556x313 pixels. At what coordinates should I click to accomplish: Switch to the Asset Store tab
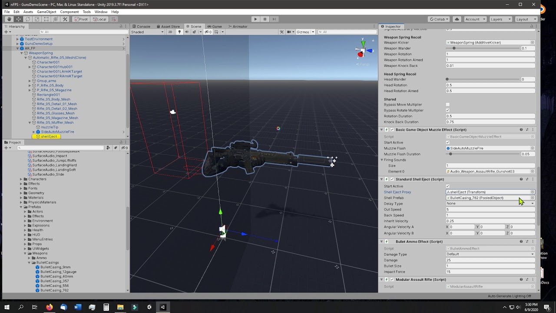[168, 27]
